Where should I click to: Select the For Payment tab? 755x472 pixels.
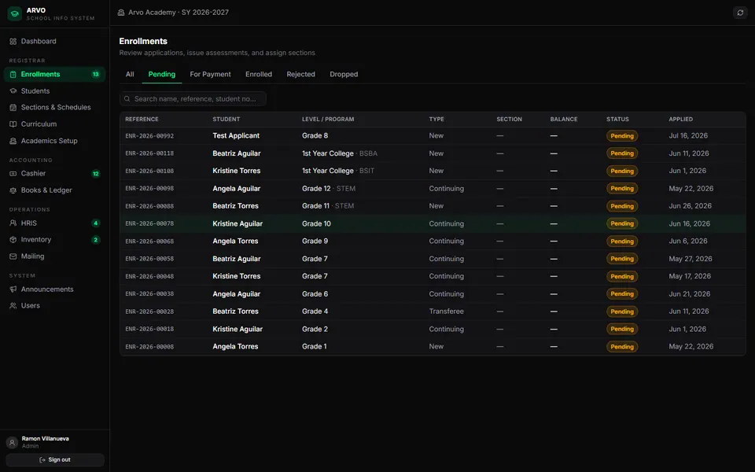[x=211, y=74]
